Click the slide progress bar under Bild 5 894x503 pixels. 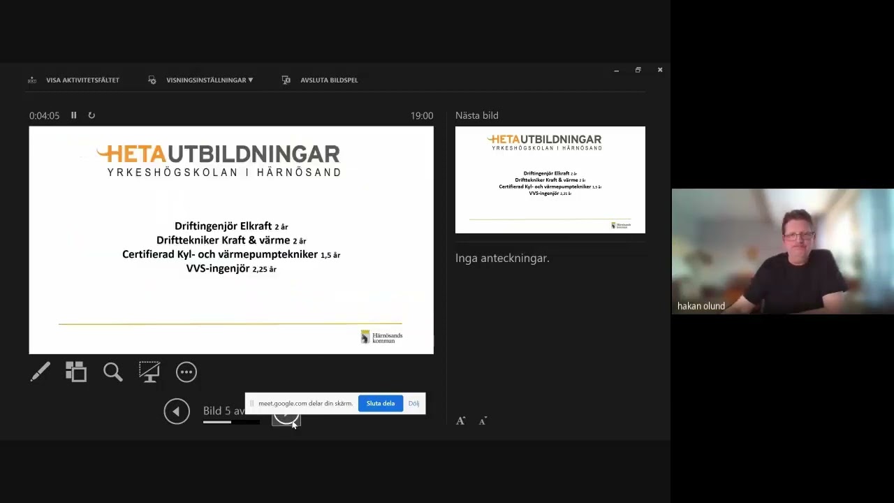(x=231, y=422)
